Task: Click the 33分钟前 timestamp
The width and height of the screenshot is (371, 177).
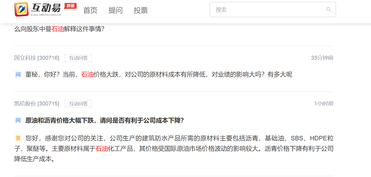Action: click(322, 58)
